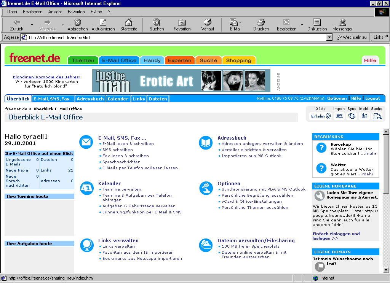This screenshot has width=390, height=283.
Task: Click the Eigene Domain flag icon
Action: 320,267
